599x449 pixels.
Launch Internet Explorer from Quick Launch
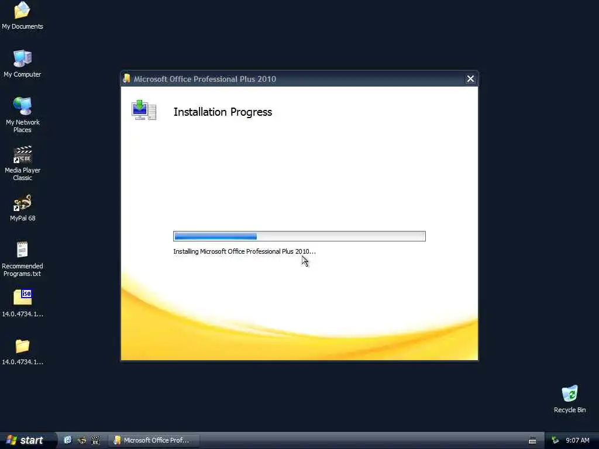[x=68, y=440]
